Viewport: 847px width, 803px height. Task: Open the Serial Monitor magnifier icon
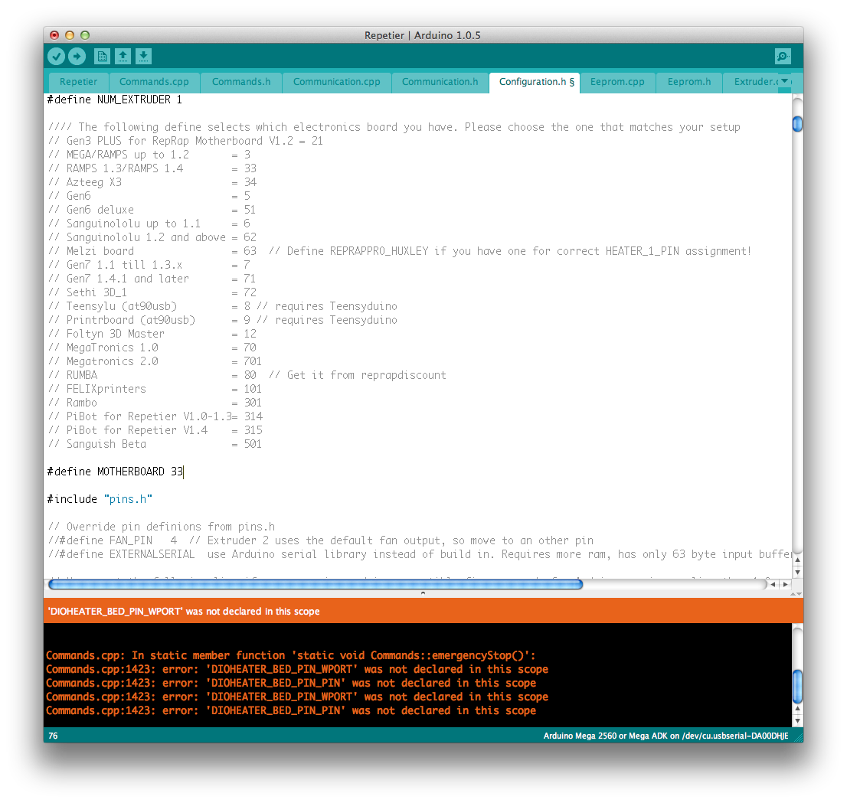[782, 56]
